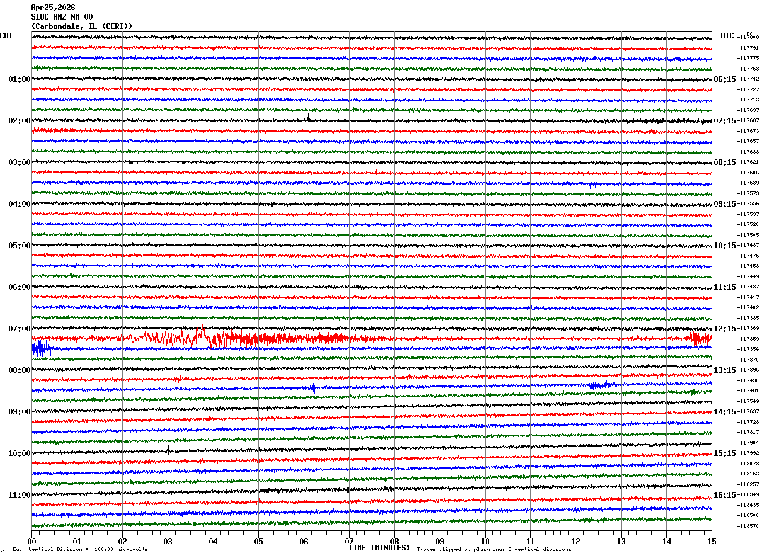Click the 03:00 CDT time label

coord(20,162)
